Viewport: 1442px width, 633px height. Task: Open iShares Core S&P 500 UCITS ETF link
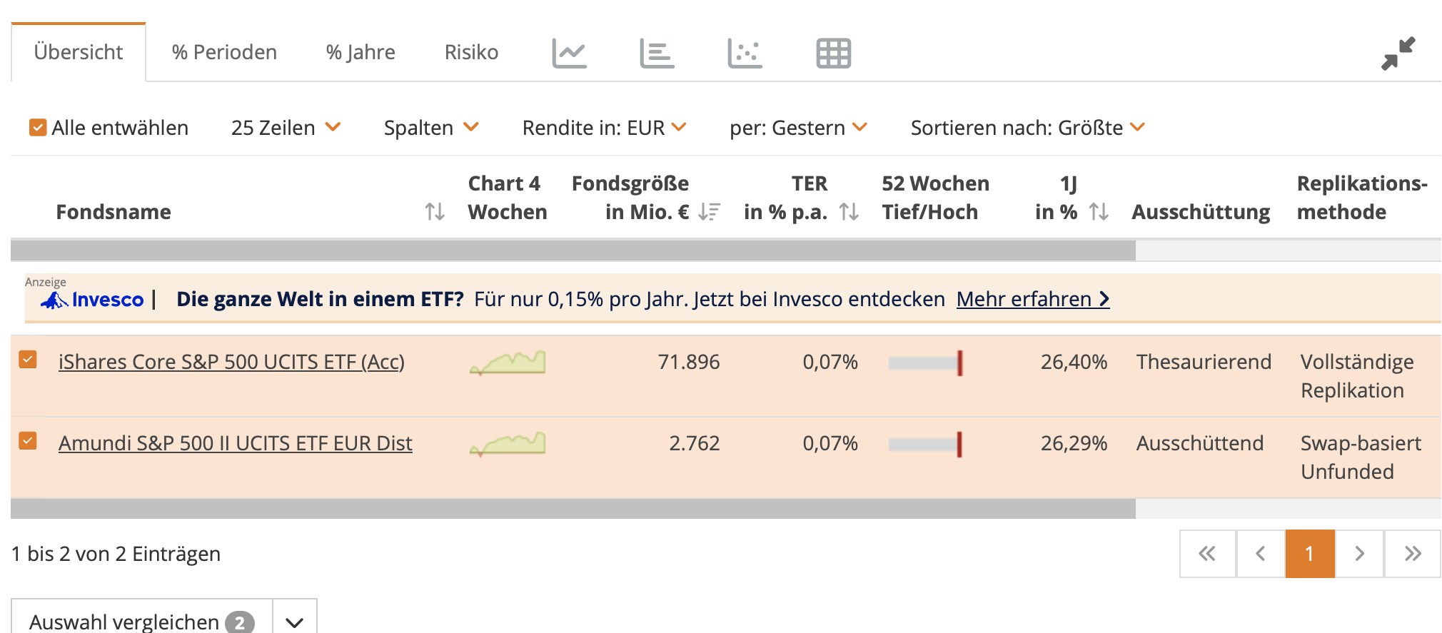231,362
